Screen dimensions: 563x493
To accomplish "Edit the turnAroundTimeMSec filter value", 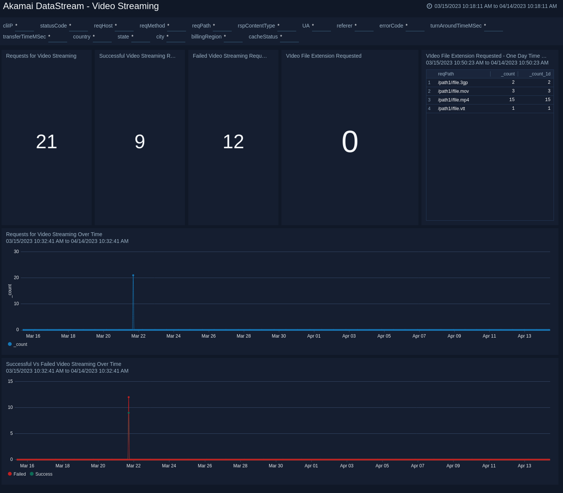I will coord(493,26).
